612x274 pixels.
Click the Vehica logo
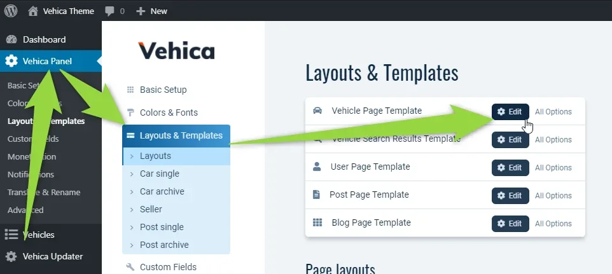point(176,51)
